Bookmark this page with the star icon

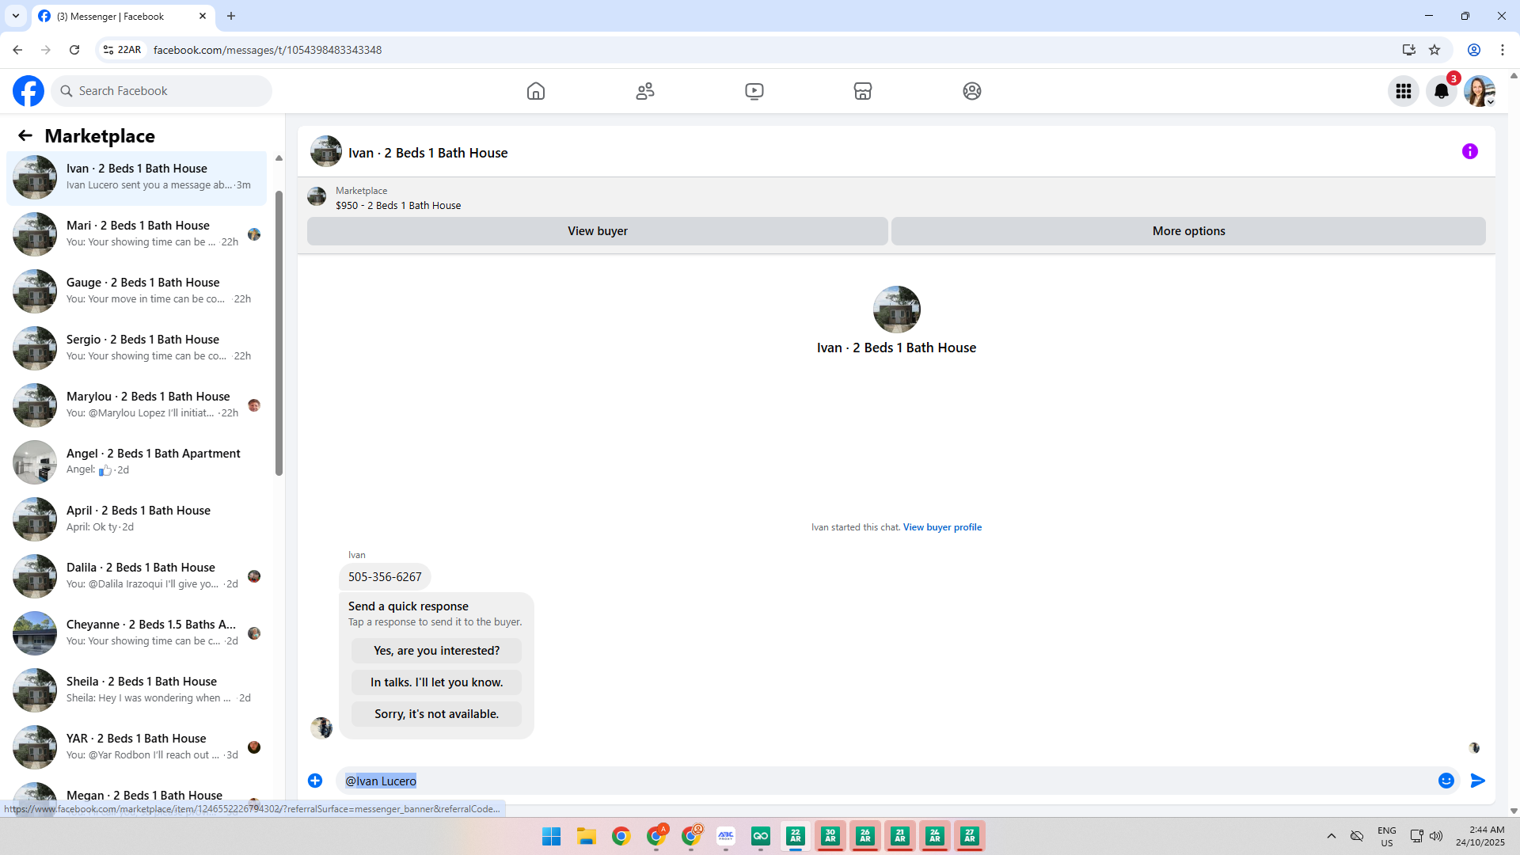click(1434, 50)
